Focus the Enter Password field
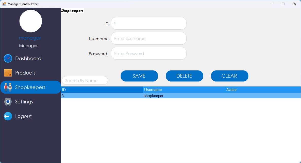The image size is (301, 163). click(x=149, y=53)
